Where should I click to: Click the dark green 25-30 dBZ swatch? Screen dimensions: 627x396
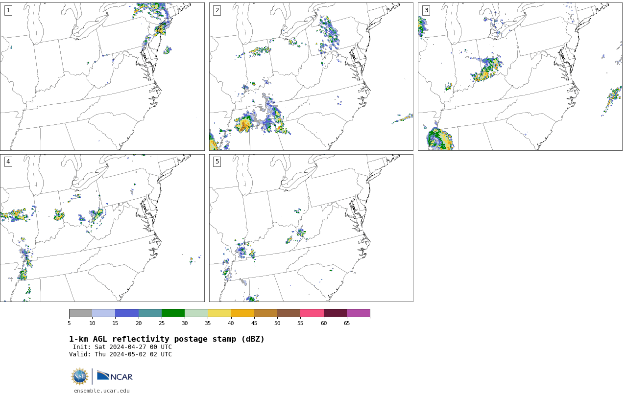coord(173,313)
